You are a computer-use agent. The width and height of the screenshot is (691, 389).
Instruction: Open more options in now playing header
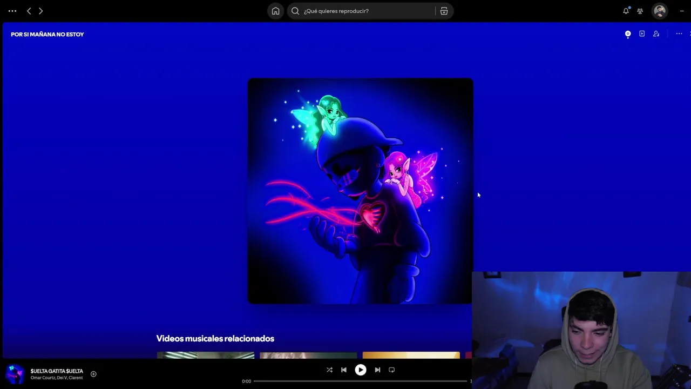click(679, 33)
